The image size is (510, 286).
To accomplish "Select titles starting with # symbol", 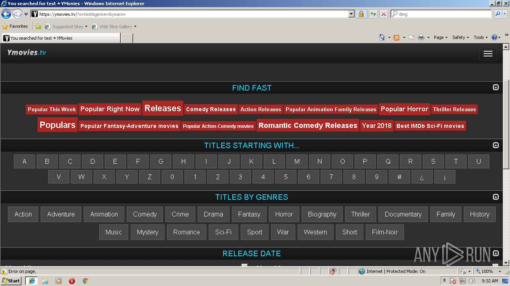I will pos(399,177).
